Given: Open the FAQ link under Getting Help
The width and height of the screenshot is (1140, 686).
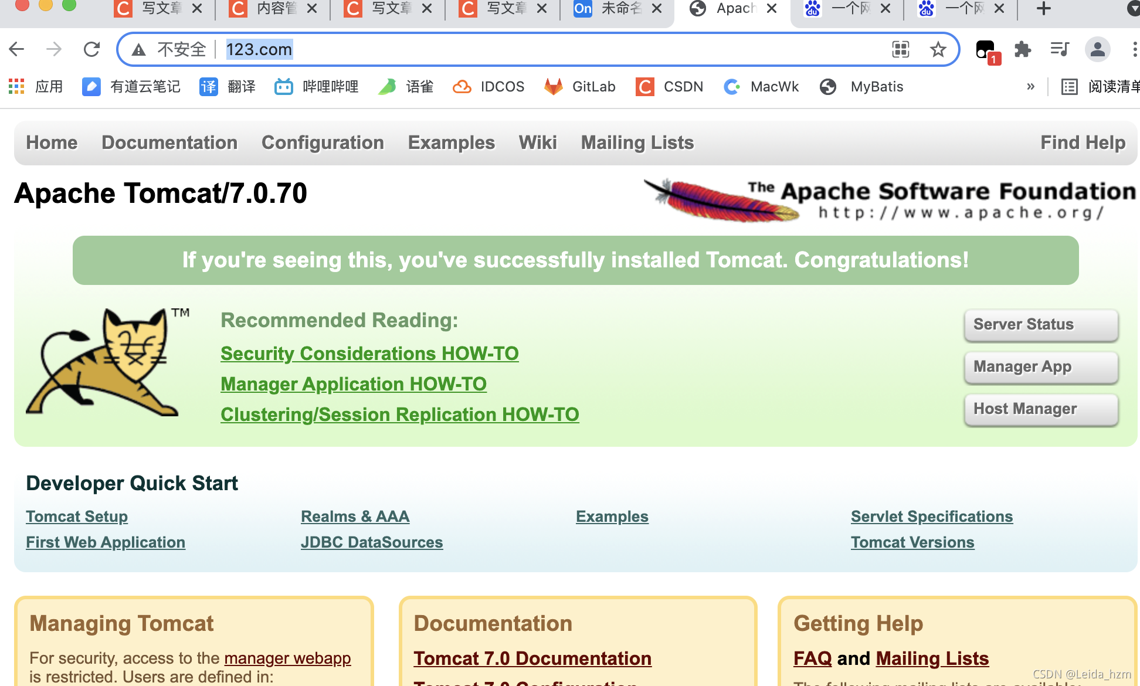Looking at the screenshot, I should [x=812, y=658].
